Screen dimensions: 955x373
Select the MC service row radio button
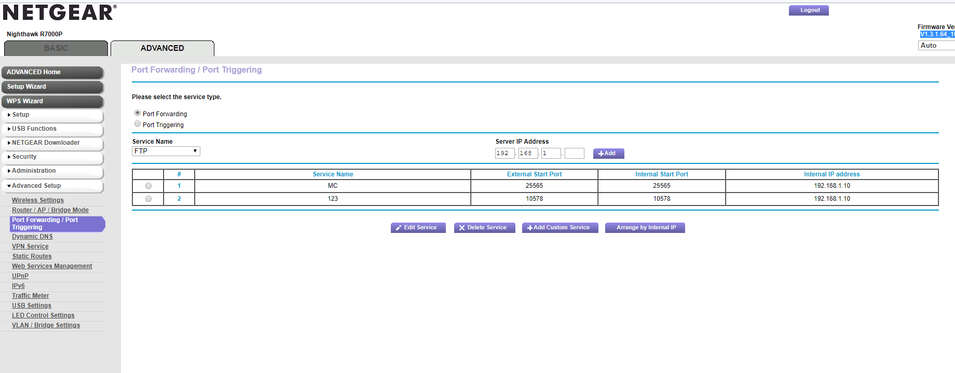(148, 186)
